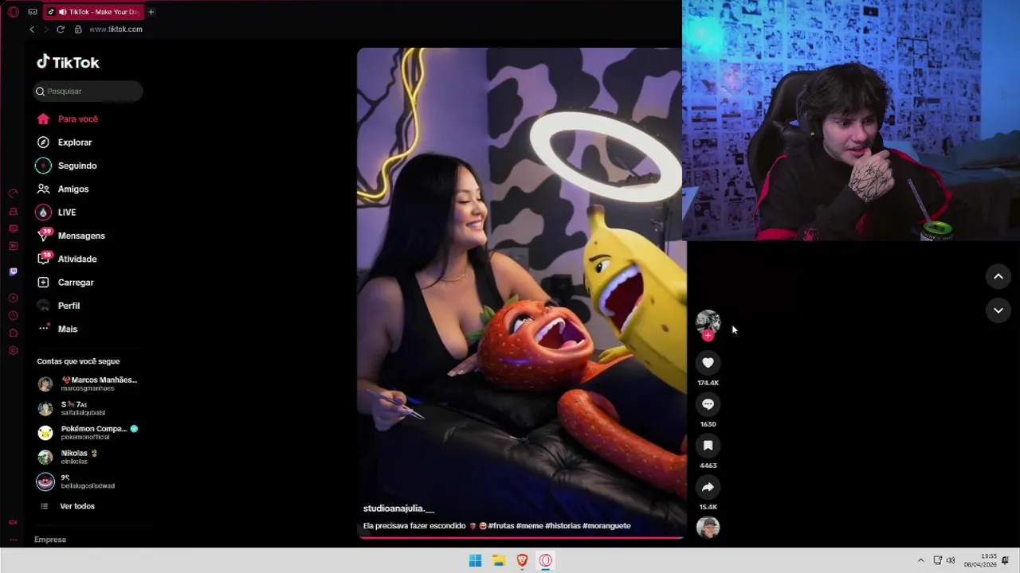The image size is (1020, 573).
Task: Open the Windows Start menu
Action: [475, 561]
